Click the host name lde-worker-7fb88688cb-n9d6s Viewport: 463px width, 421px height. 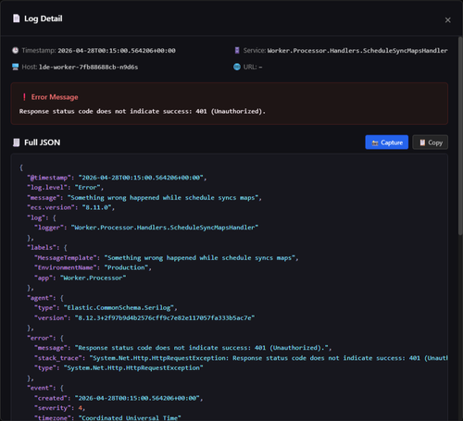(x=89, y=68)
